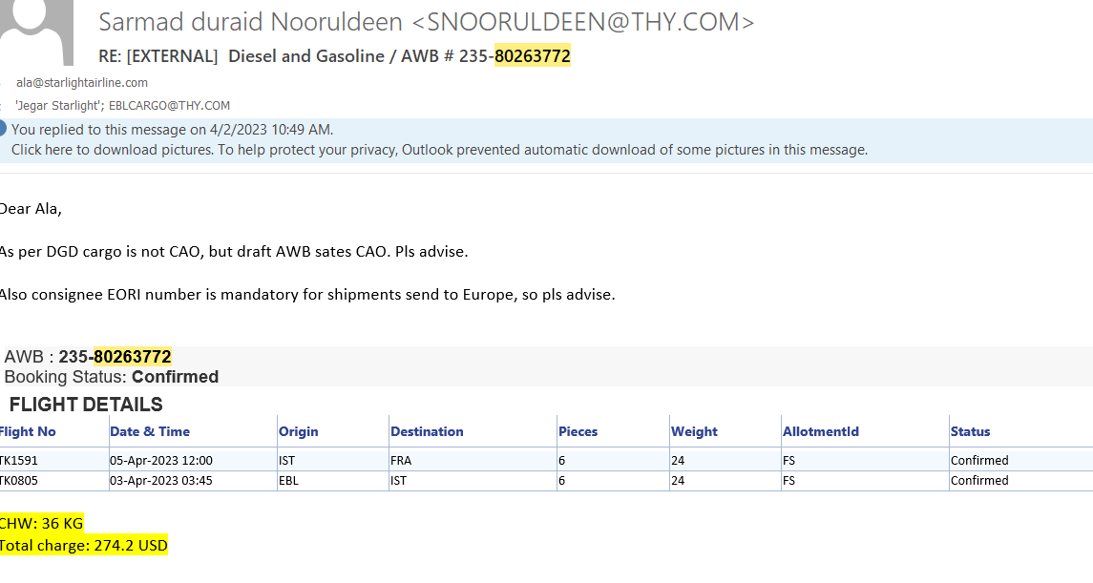1093x583 pixels.
Task: Select the Pieces column header
Action: pos(578,431)
